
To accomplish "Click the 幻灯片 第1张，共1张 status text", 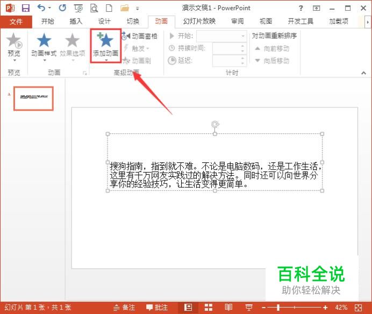I will coord(38,308).
